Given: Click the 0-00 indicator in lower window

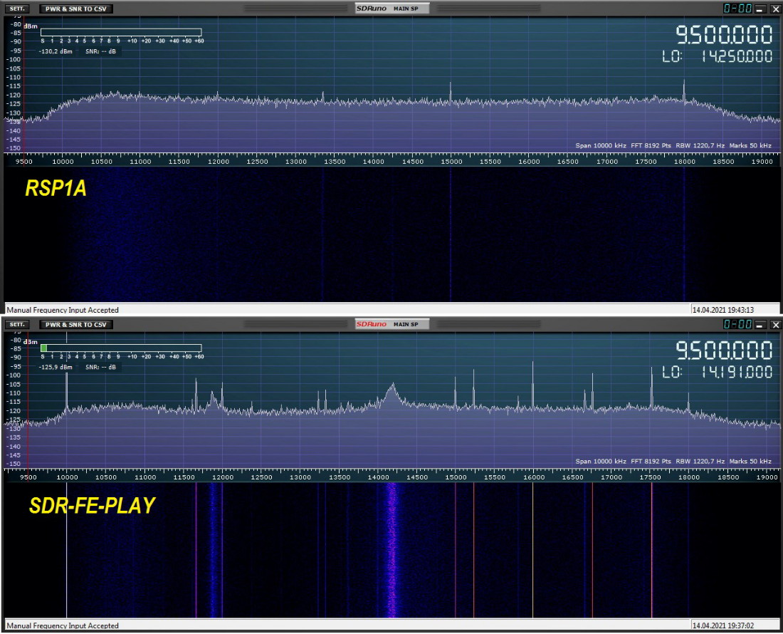Looking at the screenshot, I should click(737, 324).
